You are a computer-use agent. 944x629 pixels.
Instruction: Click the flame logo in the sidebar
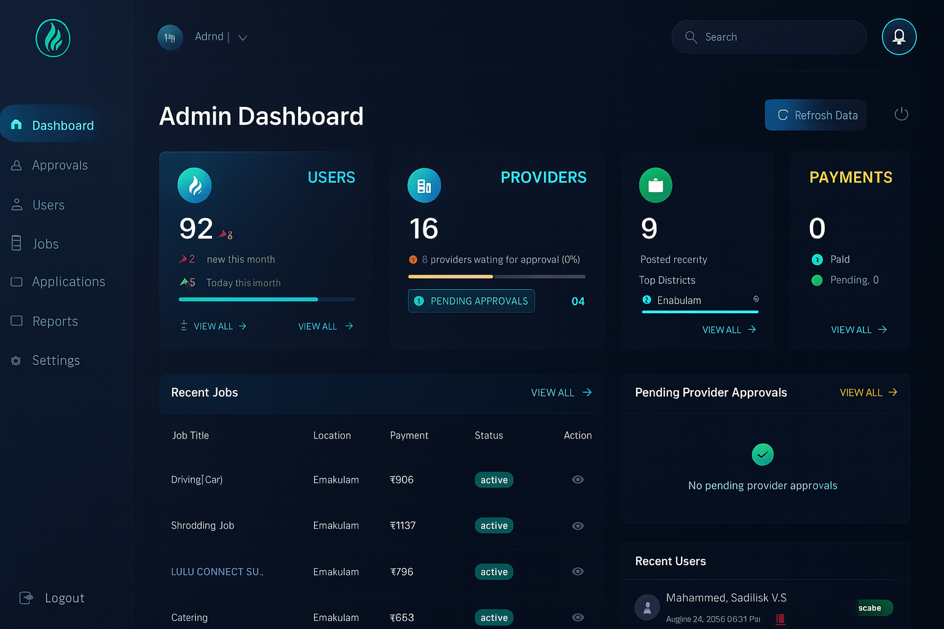tap(52, 38)
